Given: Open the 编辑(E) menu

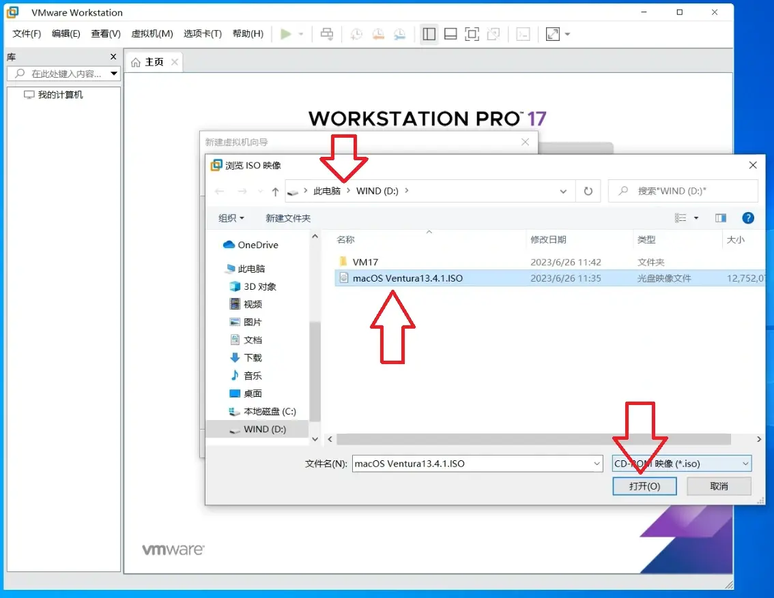Looking at the screenshot, I should click(x=66, y=33).
